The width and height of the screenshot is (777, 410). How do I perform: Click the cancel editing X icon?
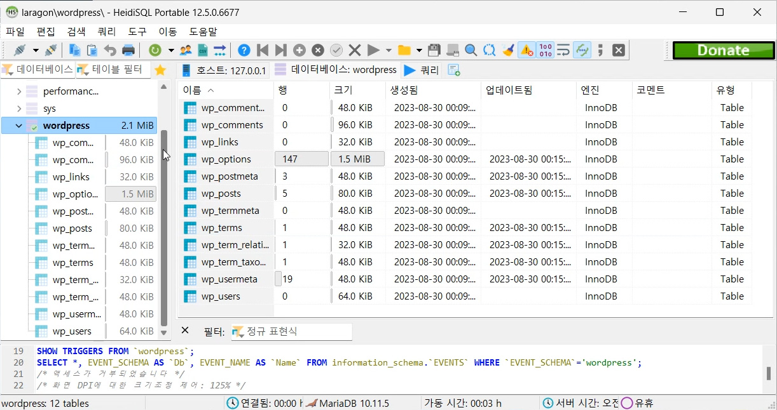[355, 50]
